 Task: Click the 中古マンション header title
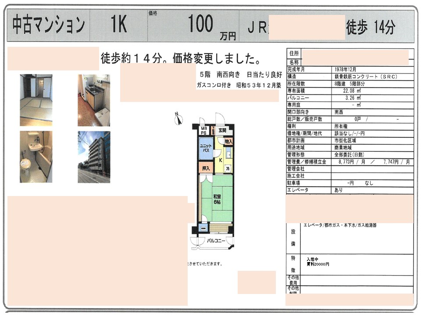[48, 26]
